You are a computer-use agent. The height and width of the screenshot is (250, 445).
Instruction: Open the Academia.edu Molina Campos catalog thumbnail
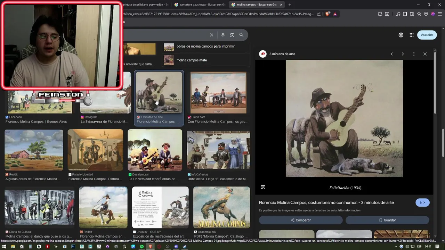pyautogui.click(x=221, y=207)
